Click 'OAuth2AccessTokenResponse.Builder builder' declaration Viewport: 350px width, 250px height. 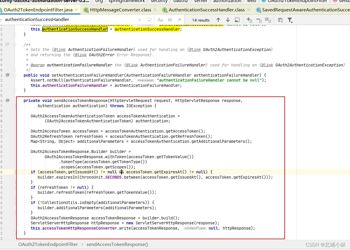[x=80, y=152]
